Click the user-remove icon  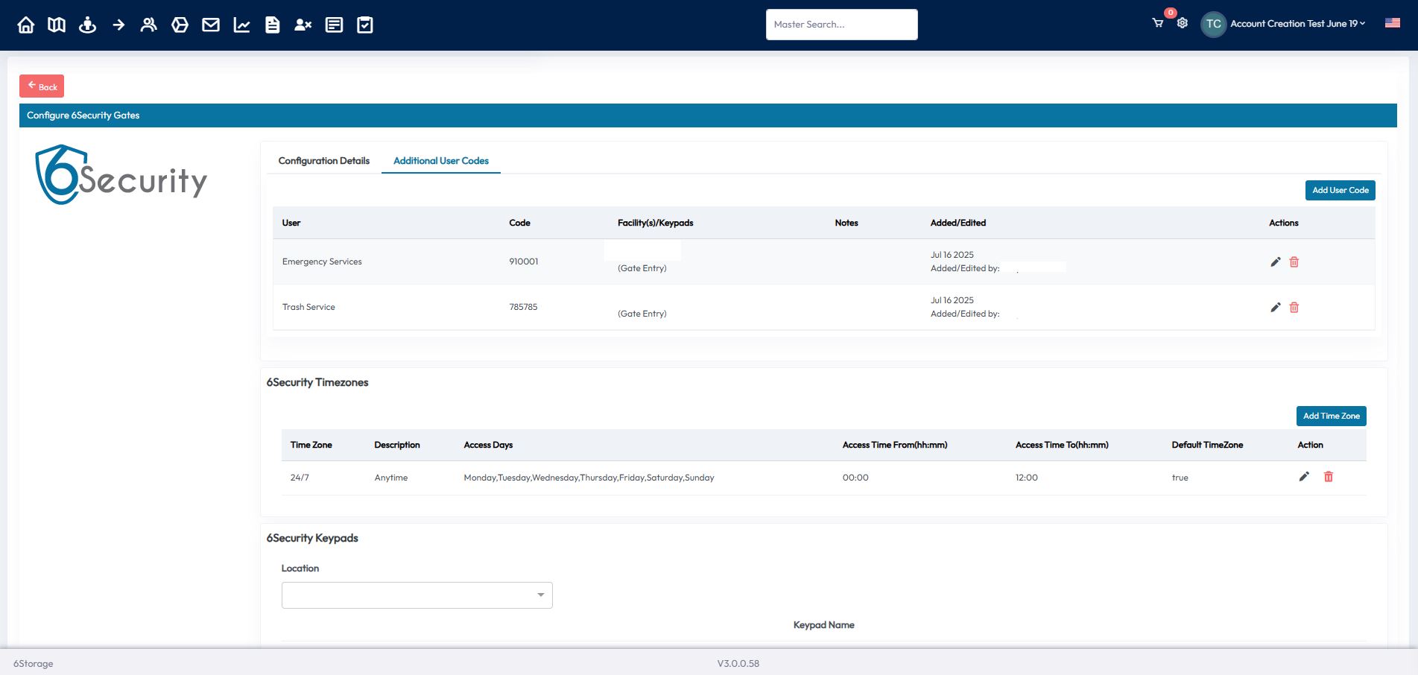[303, 25]
